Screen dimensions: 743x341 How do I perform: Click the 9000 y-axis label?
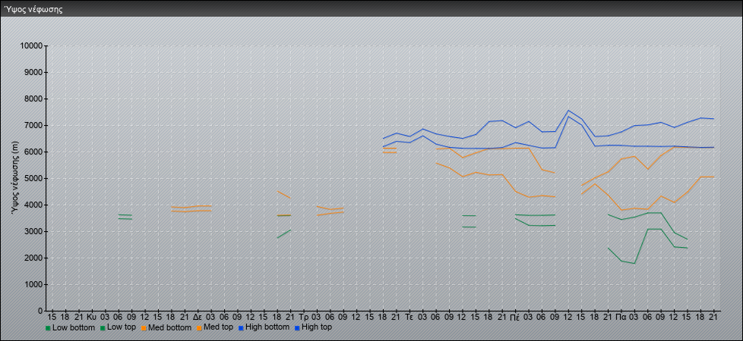coord(33,72)
